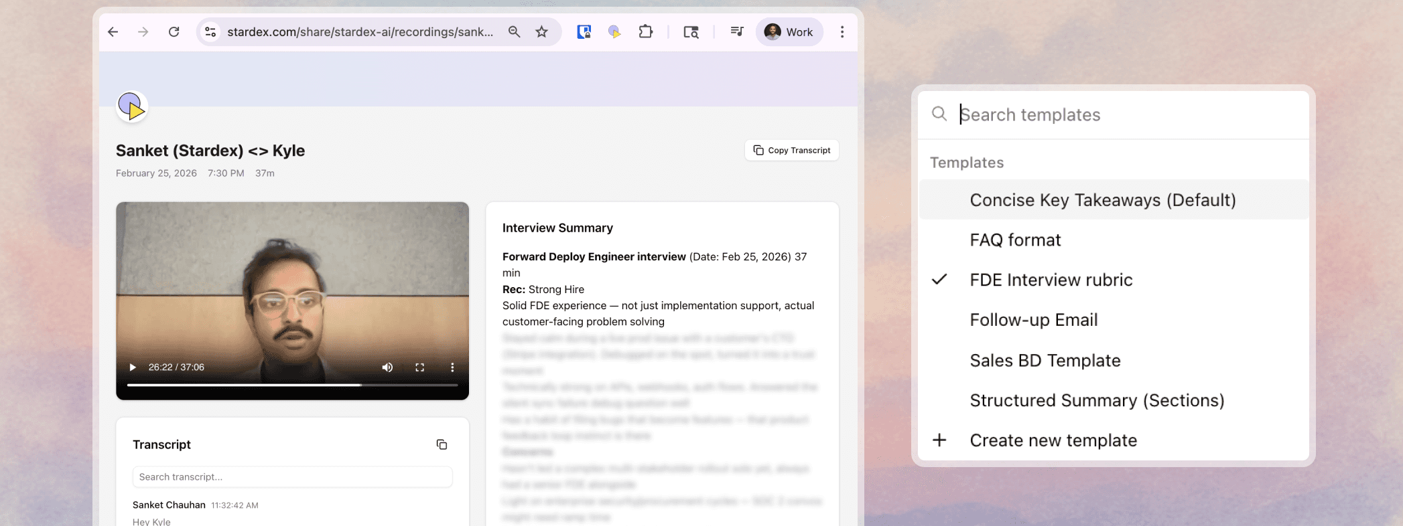
Task: Reload the page with the refresh icon
Action: (174, 32)
